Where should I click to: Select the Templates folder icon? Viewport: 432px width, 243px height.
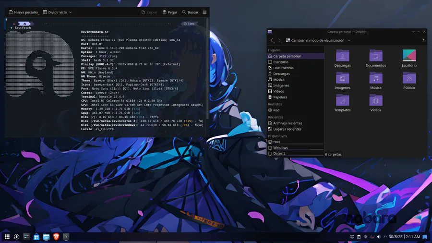click(342, 100)
